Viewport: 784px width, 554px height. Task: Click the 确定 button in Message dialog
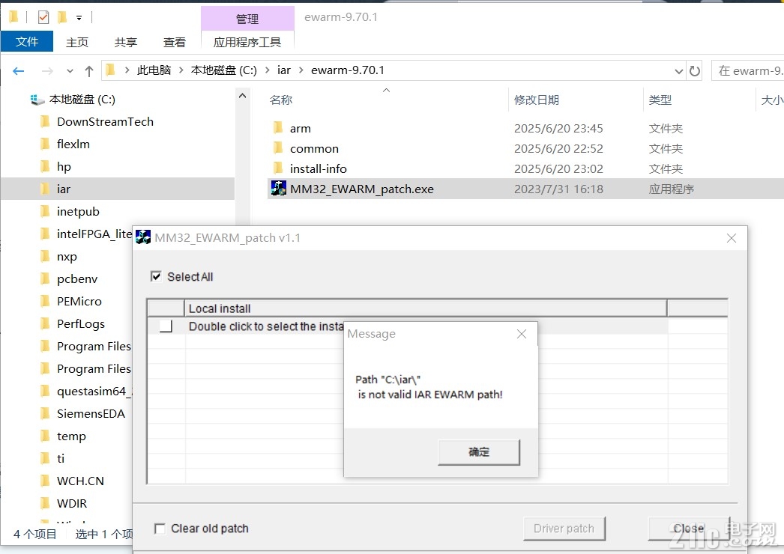click(x=478, y=452)
